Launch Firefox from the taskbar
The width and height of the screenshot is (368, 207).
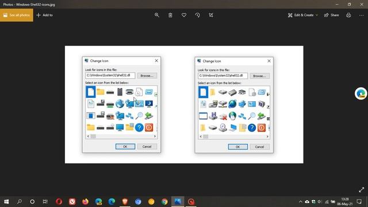[x=85, y=202]
